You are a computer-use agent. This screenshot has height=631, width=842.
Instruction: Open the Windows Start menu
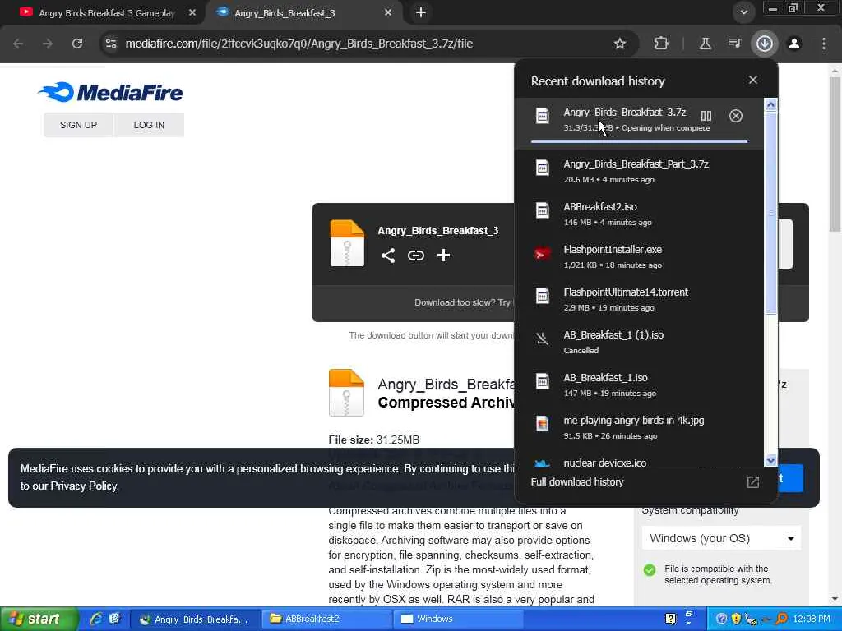pyautogui.click(x=38, y=619)
